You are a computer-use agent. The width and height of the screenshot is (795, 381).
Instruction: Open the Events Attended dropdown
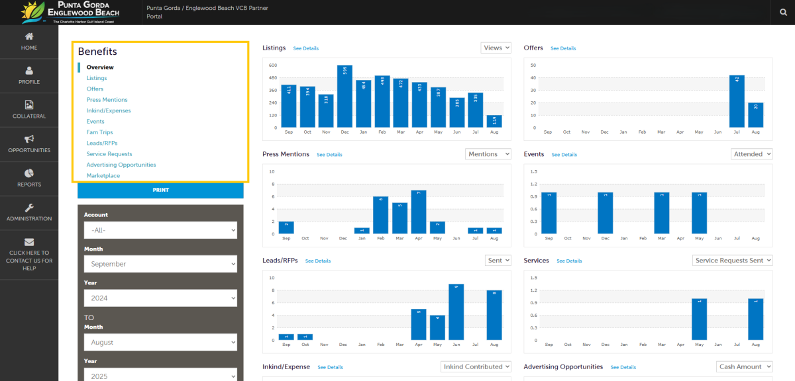click(x=752, y=154)
